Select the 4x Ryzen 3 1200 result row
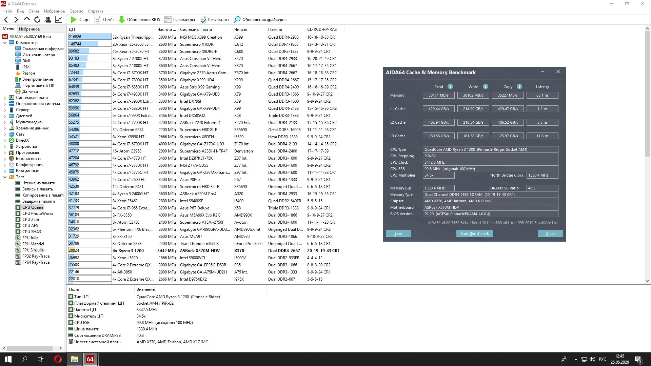 [204, 251]
